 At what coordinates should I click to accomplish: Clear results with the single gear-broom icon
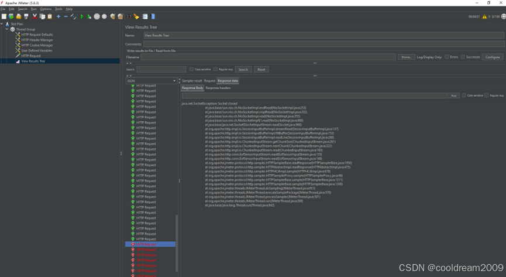113,16
